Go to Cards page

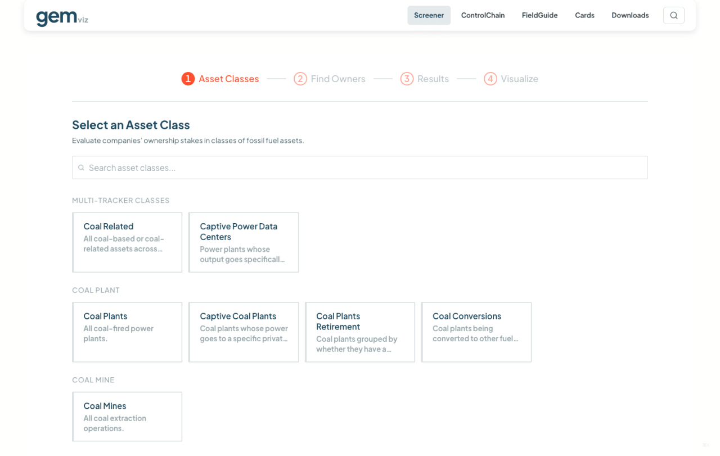(x=584, y=15)
